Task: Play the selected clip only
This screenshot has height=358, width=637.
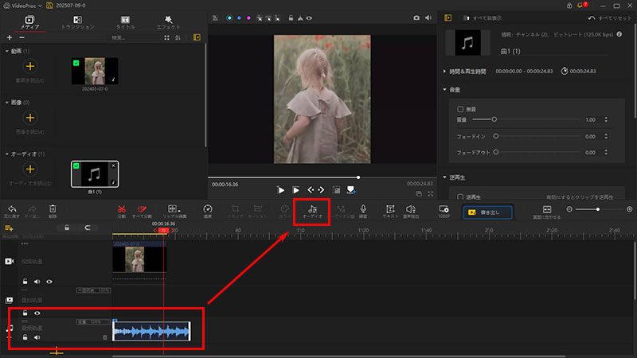Action: [295, 190]
